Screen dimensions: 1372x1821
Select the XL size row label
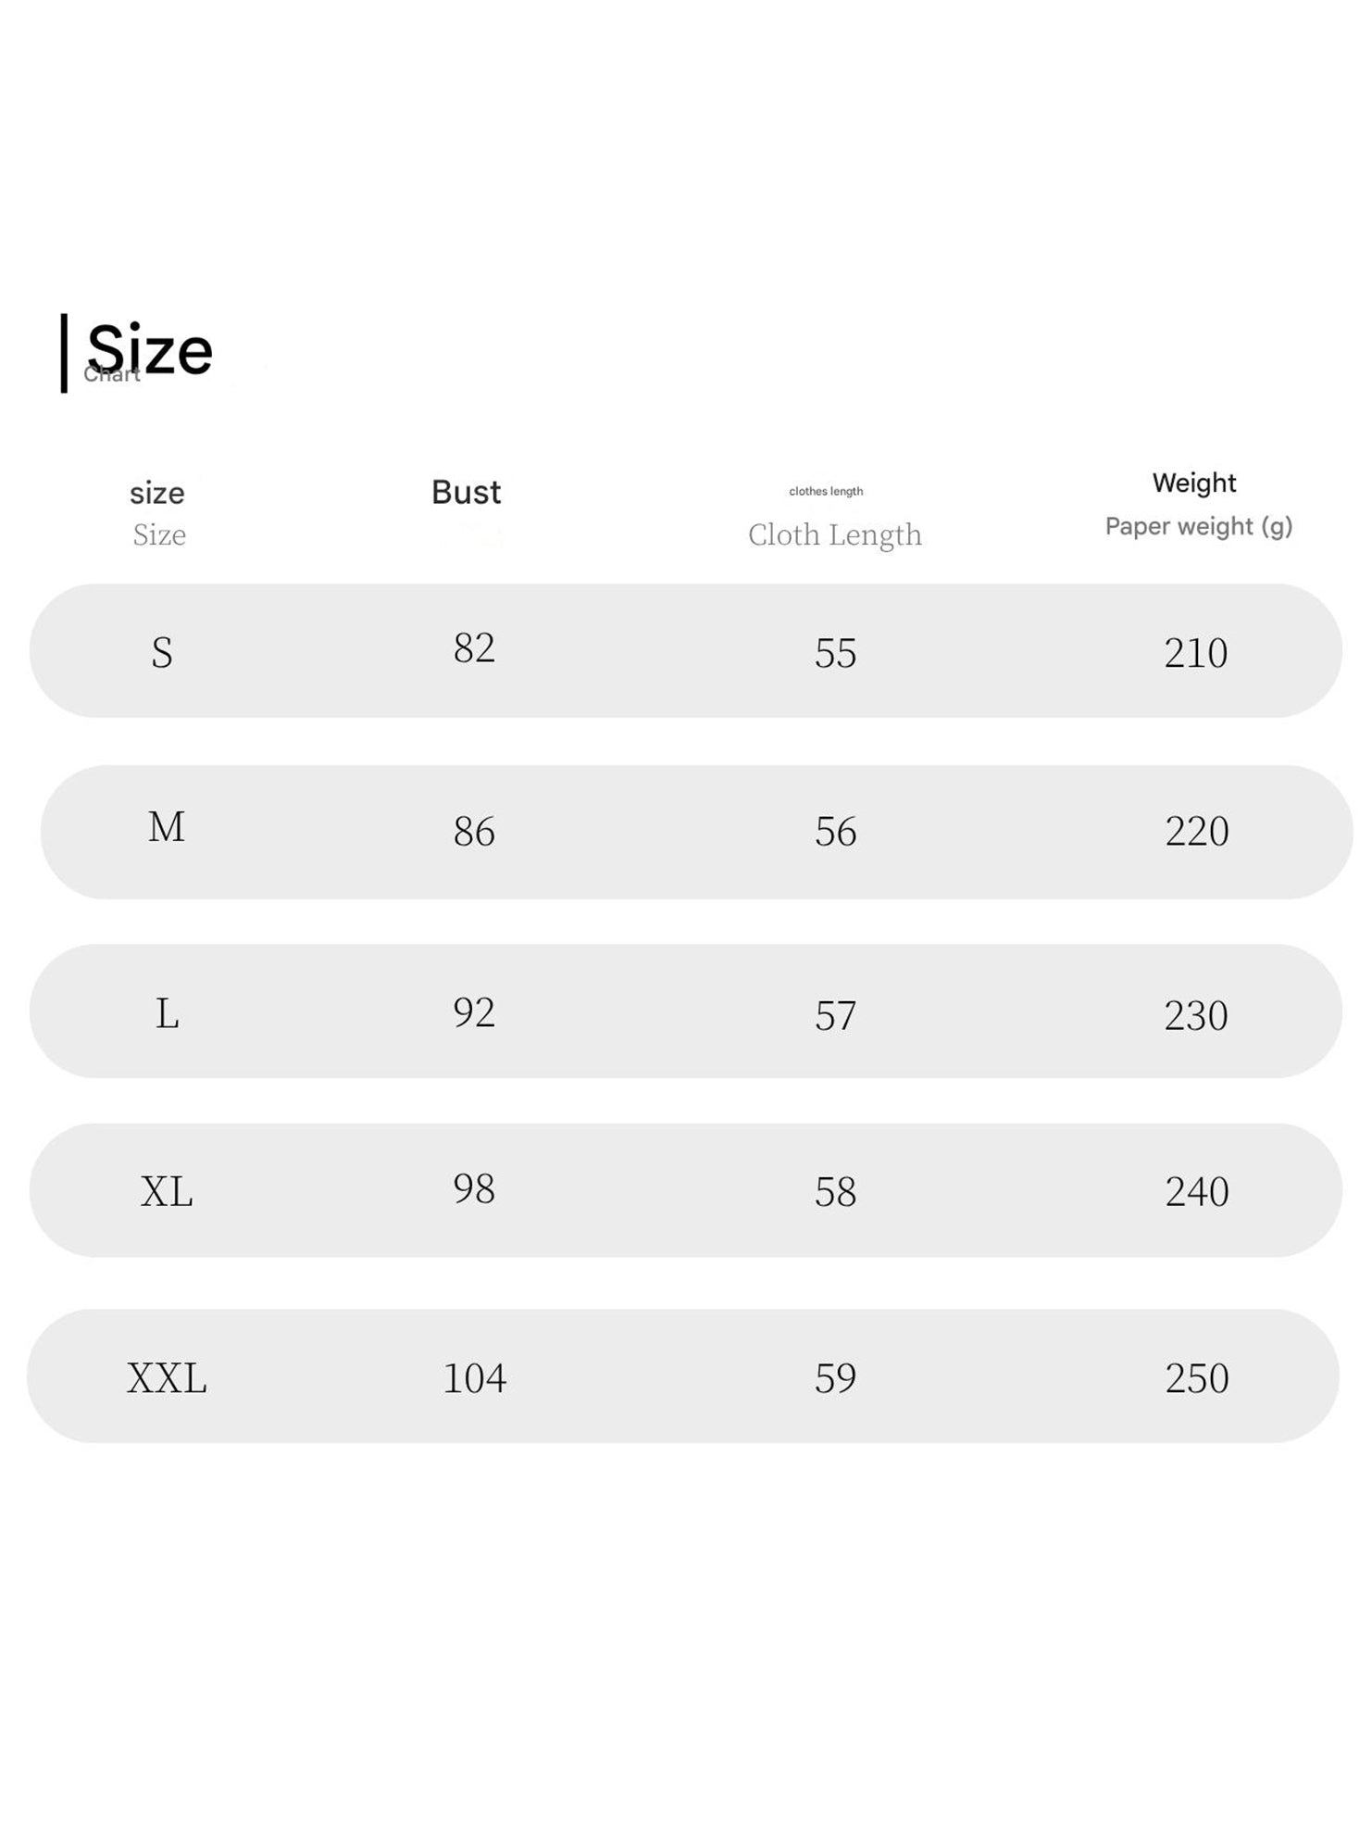[x=167, y=1192]
